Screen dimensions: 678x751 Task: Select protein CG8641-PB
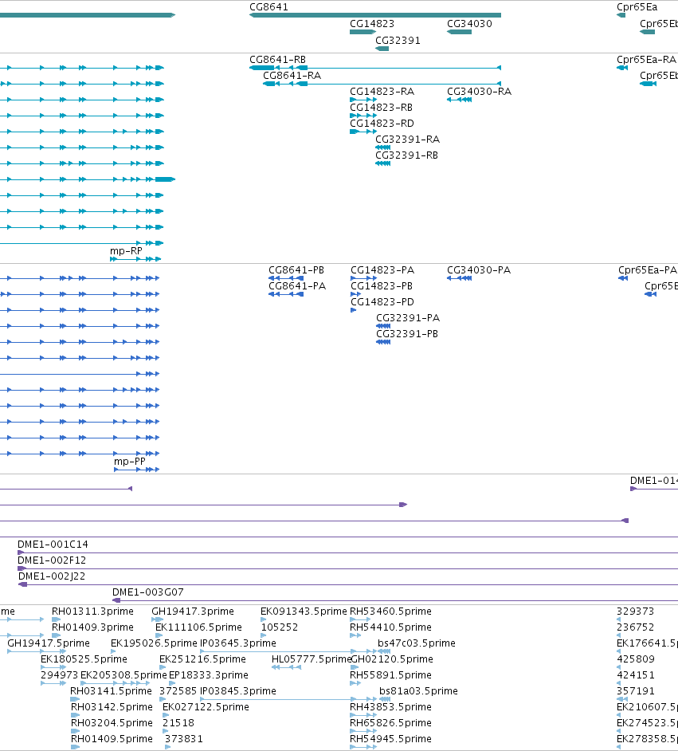[x=286, y=278]
